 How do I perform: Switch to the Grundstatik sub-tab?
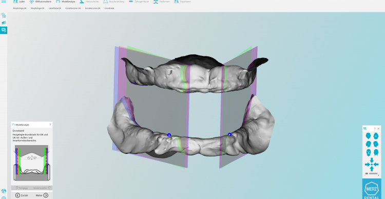109,8
